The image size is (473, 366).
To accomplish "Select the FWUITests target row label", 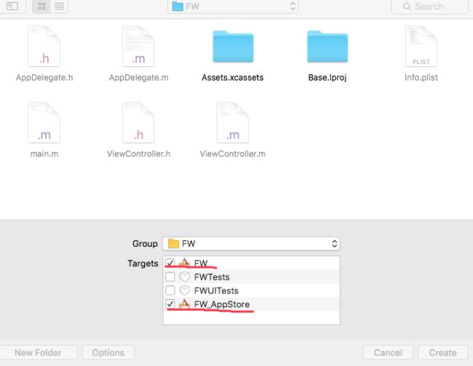I will tap(216, 290).
